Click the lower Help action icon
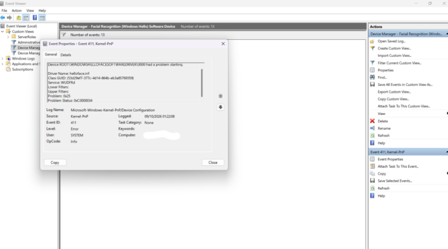This screenshot has width=448, height=249. pos(372,196)
